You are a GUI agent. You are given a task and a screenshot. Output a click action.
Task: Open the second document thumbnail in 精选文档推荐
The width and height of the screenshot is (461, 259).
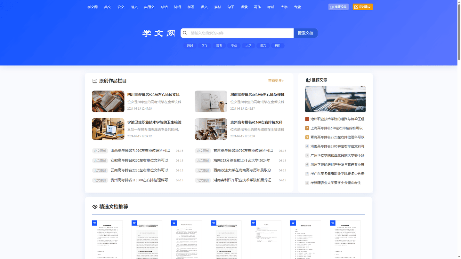[x=147, y=239]
